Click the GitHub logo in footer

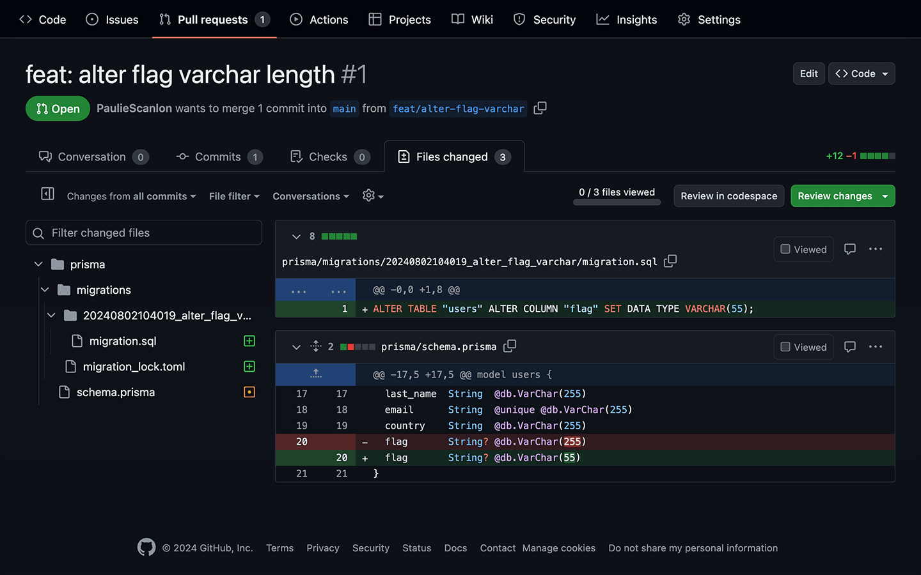click(146, 548)
